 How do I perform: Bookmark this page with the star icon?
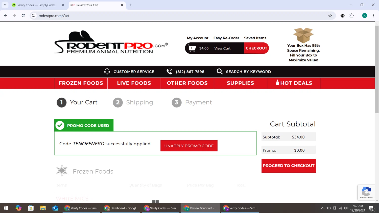(x=330, y=16)
